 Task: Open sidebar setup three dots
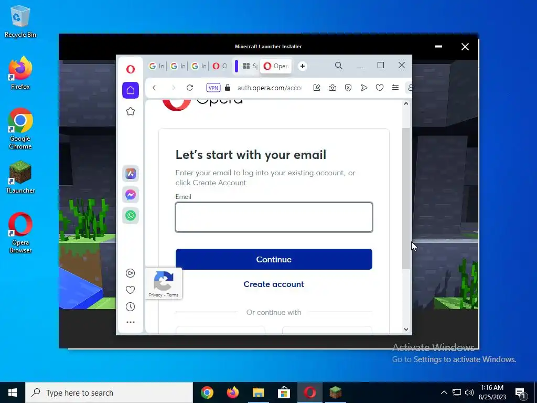coord(131,322)
